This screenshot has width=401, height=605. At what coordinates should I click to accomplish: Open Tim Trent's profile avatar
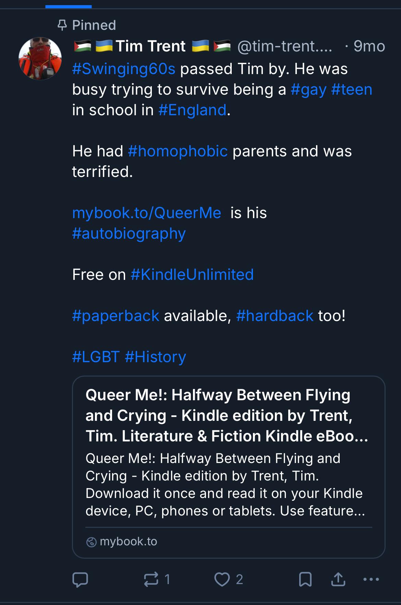tap(40, 59)
